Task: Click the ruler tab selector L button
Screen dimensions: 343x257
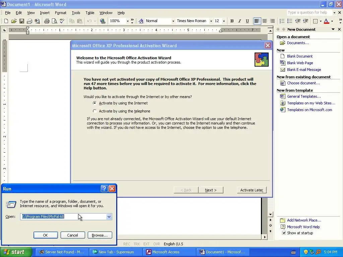Action: click(5, 30)
